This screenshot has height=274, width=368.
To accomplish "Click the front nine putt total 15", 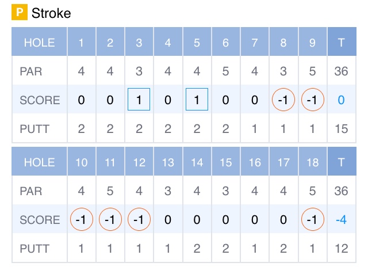I will pos(342,129).
